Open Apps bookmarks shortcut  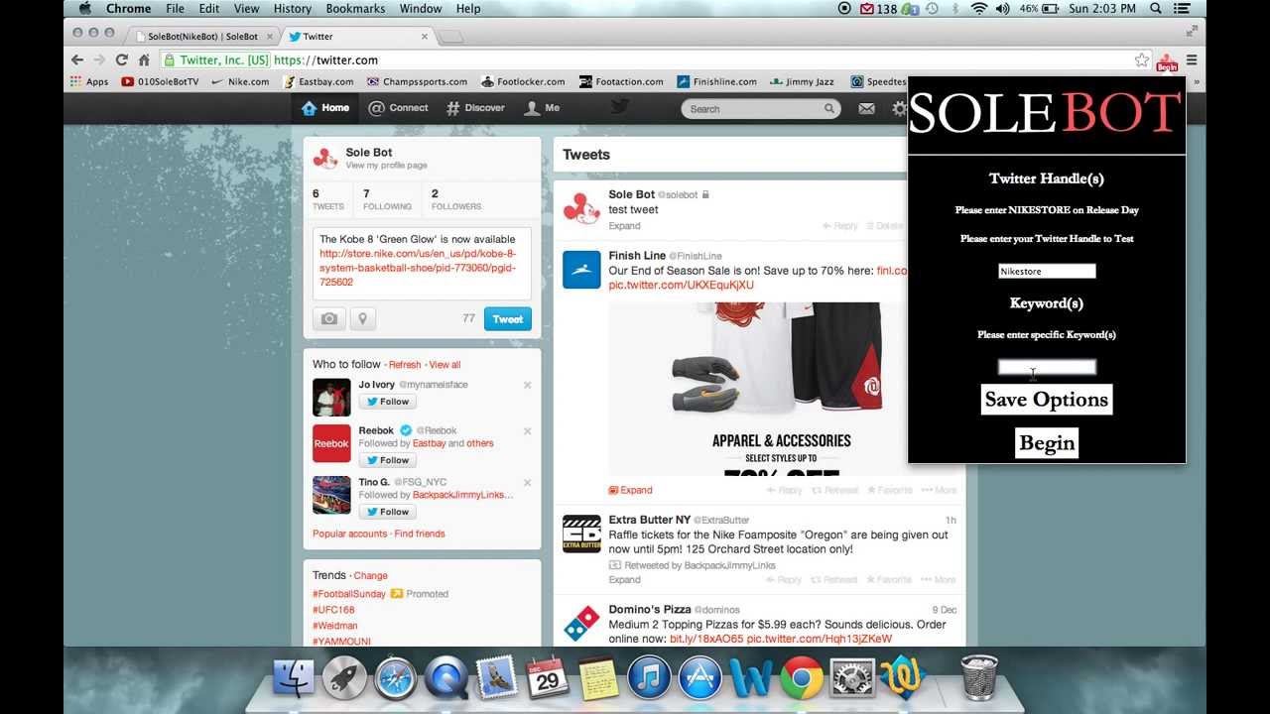pyautogui.click(x=89, y=81)
